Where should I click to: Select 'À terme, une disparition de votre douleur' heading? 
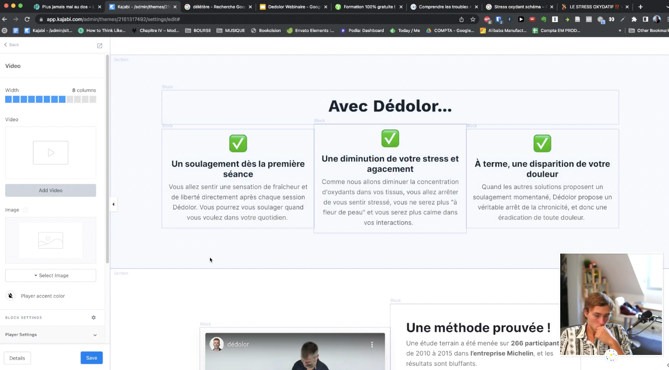542,169
